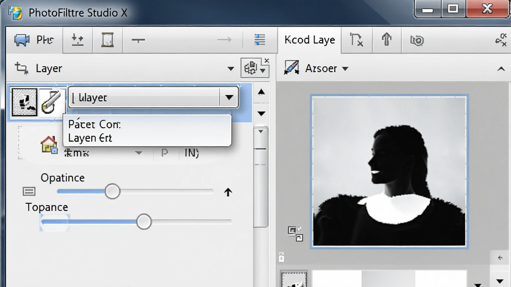Image resolution: width=511 pixels, height=287 pixels.
Task: Click the small lock icon below preview
Action: pos(281,257)
